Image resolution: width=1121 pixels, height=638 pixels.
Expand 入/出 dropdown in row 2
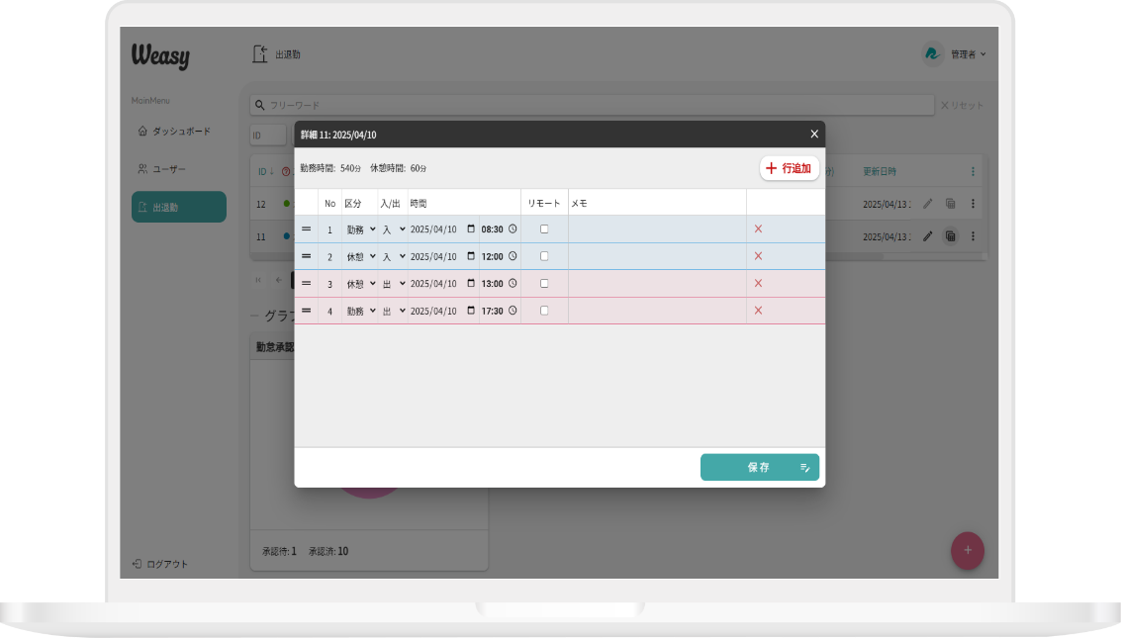click(393, 256)
